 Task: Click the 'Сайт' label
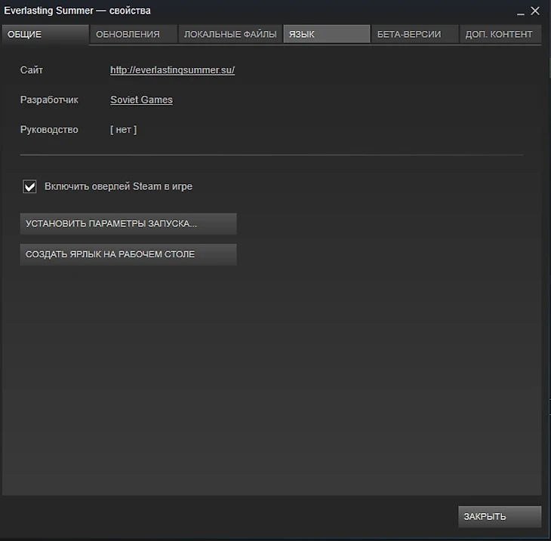pos(32,70)
